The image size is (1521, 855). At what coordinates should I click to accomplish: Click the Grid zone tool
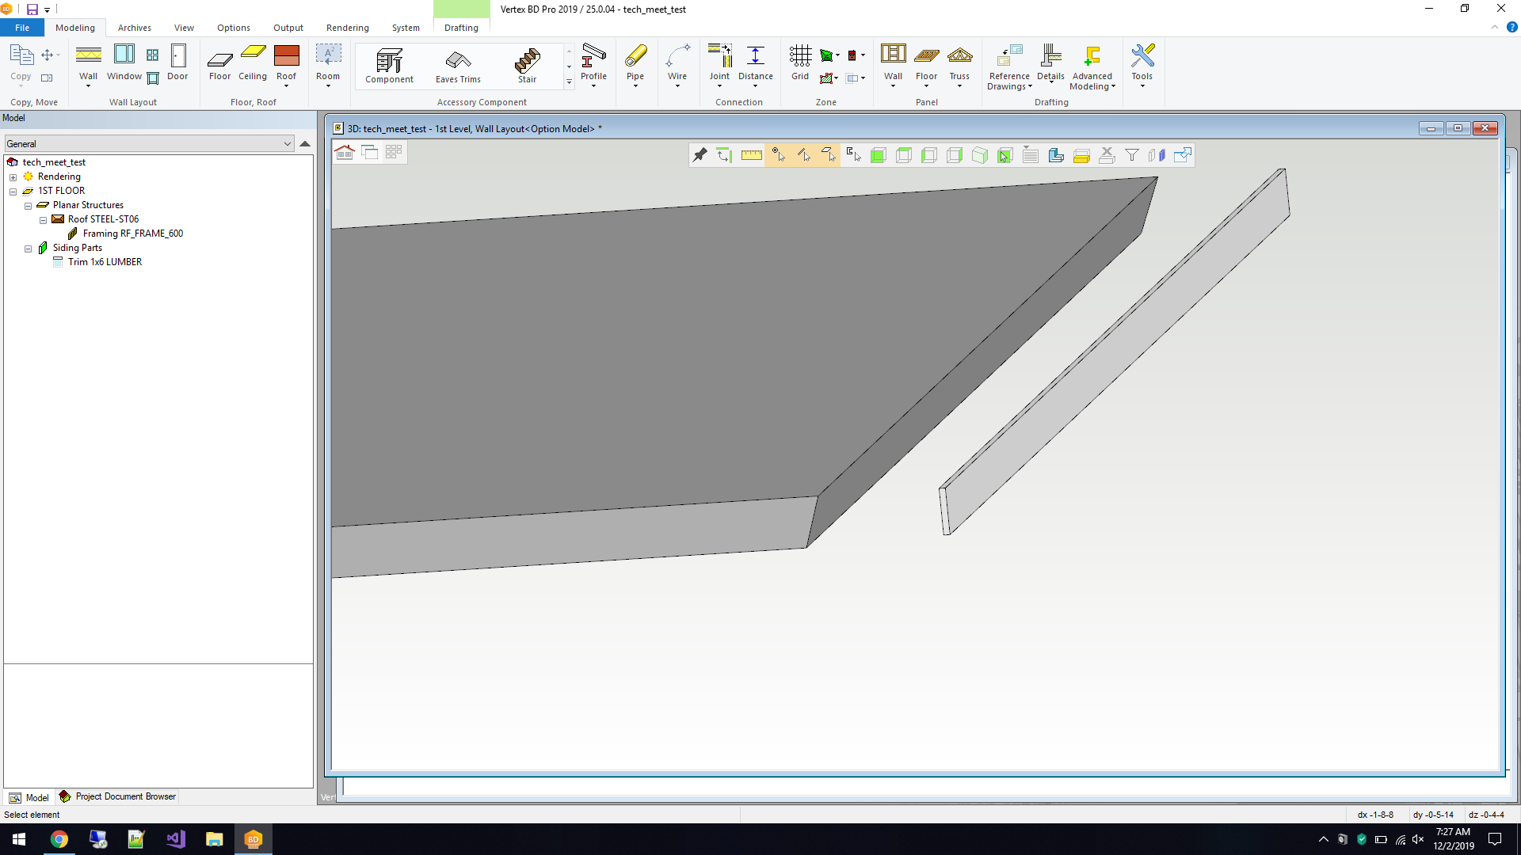[800, 63]
